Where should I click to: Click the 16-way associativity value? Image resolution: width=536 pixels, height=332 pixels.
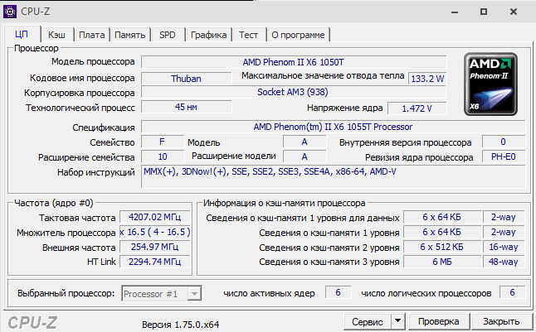[x=504, y=247]
